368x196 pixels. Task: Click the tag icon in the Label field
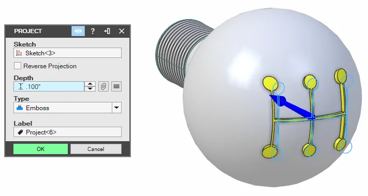coord(20,132)
